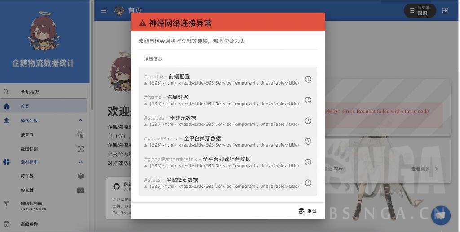Open server selector showing 国服
The image size is (460, 232).
420,11
